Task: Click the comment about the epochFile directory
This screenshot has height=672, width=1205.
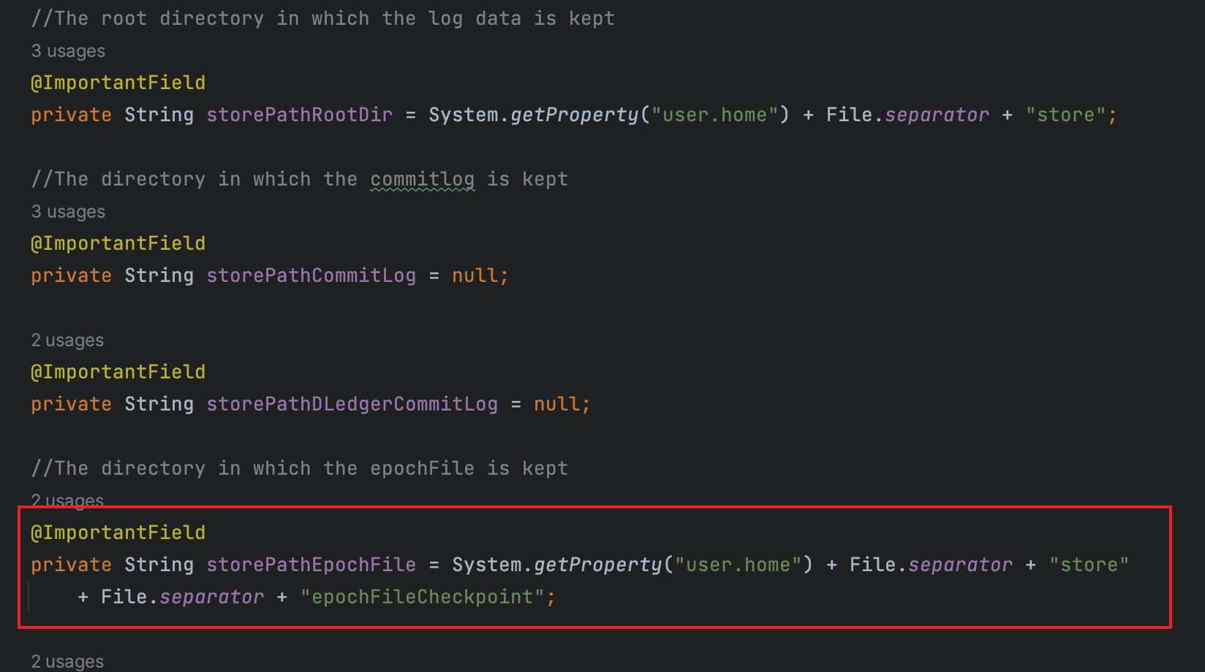Action: pos(299,467)
